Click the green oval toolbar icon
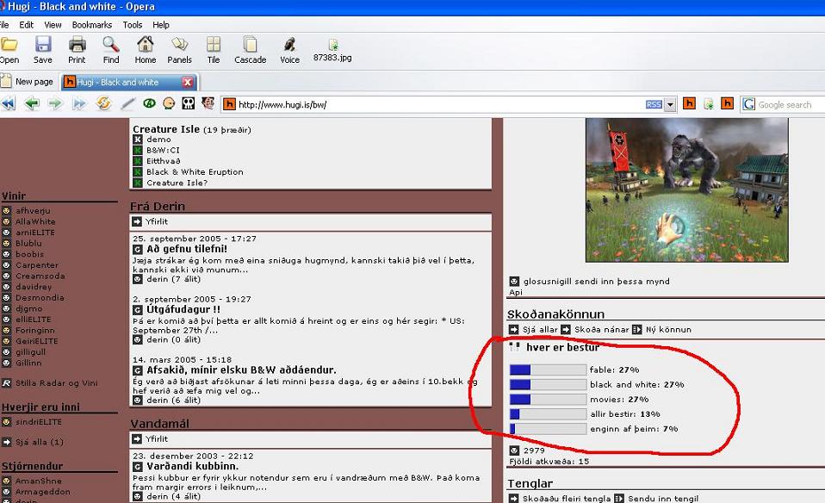The image size is (825, 503). (x=150, y=103)
